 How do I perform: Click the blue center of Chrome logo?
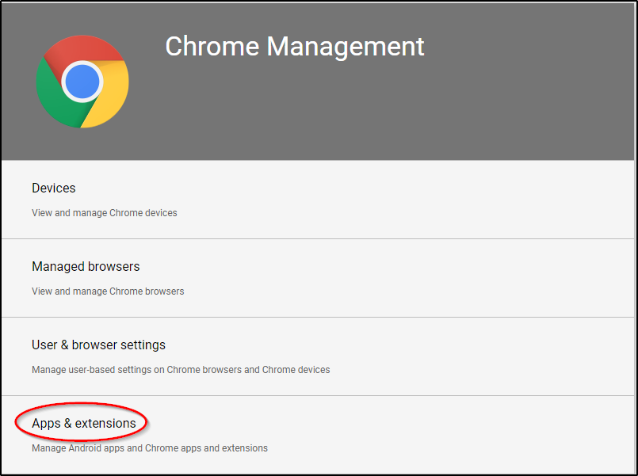click(x=82, y=82)
